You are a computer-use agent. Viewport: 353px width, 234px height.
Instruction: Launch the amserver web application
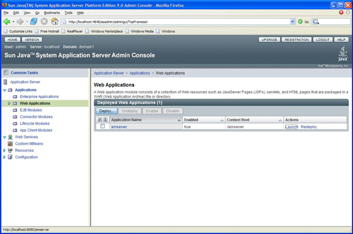point(291,126)
